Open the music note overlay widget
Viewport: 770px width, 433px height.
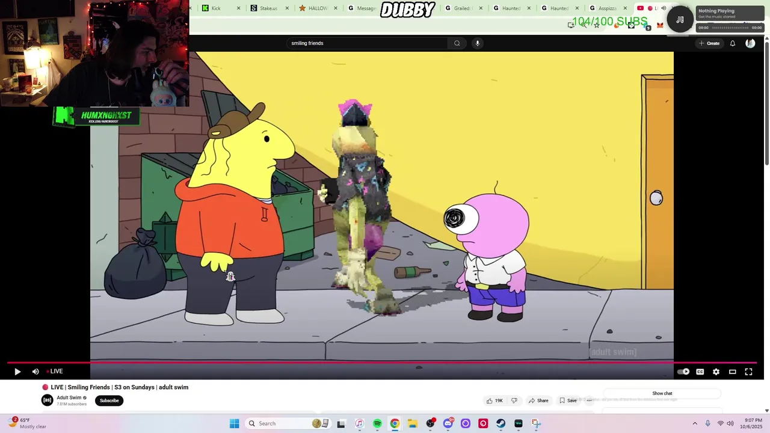(x=680, y=20)
